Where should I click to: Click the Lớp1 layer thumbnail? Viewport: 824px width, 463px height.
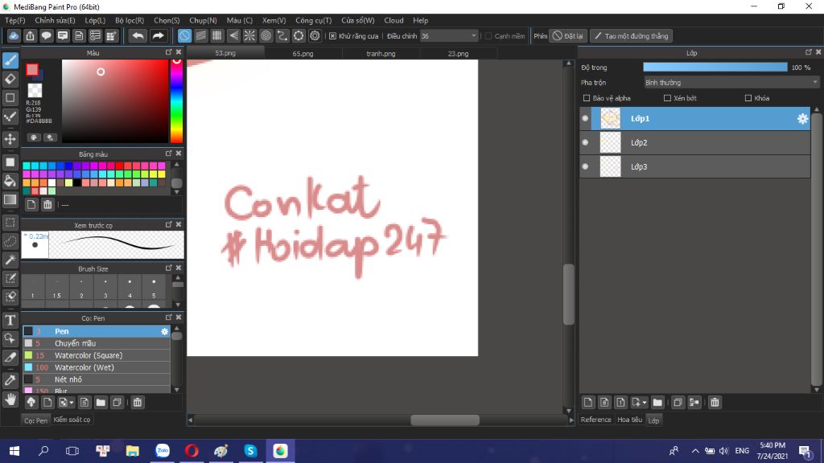(x=610, y=119)
